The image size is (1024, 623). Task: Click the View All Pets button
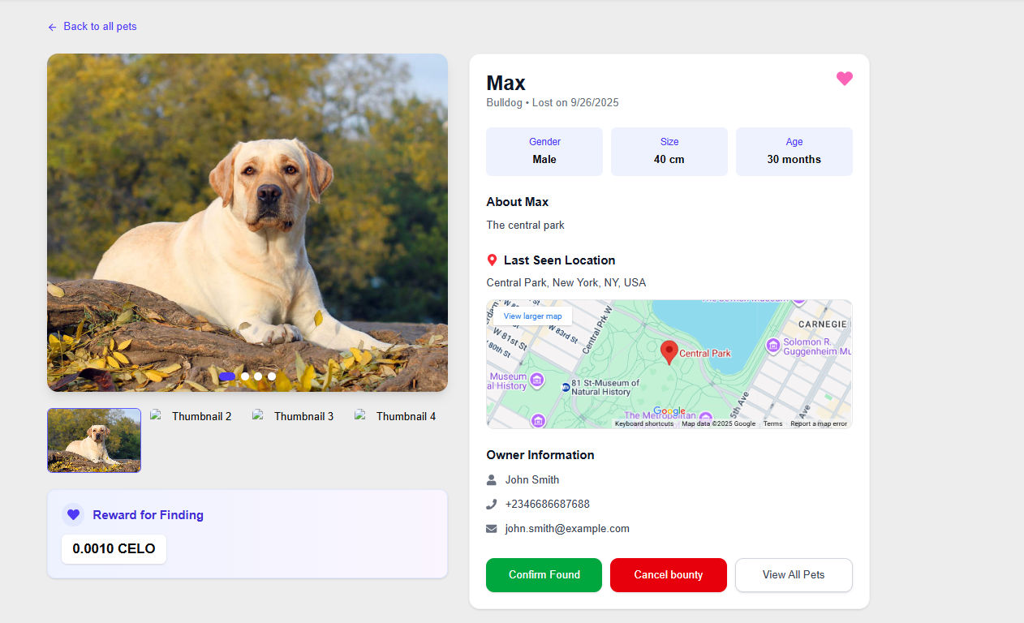tap(793, 574)
